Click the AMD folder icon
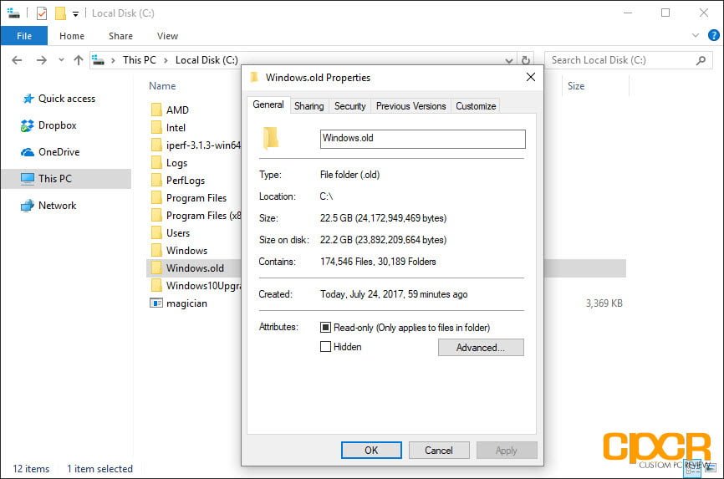This screenshot has width=724, height=479. (x=156, y=110)
